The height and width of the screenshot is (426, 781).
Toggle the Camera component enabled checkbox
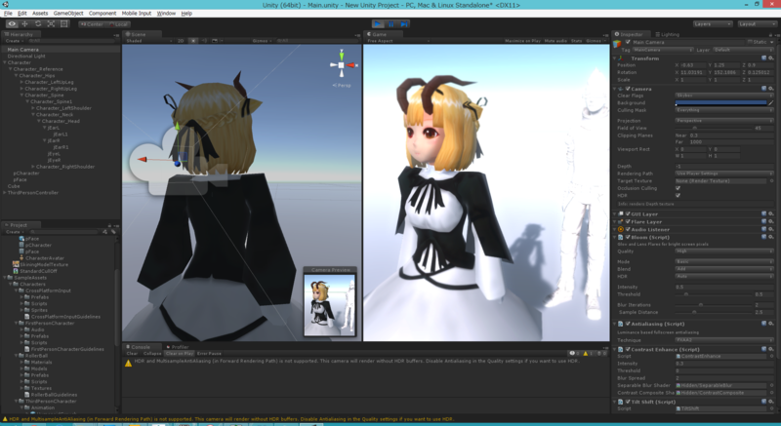pyautogui.click(x=628, y=89)
